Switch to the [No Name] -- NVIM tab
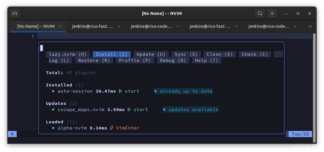This screenshot has height=152, width=324. [x=38, y=26]
